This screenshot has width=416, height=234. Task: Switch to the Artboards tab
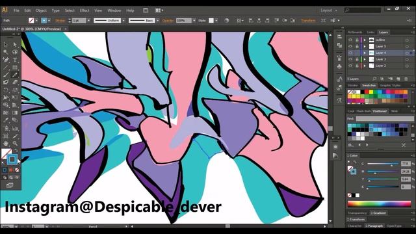tap(355, 32)
